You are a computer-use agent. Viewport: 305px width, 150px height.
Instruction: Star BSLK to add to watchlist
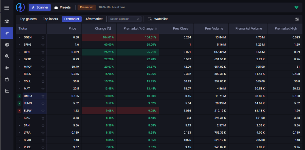click(43, 74)
